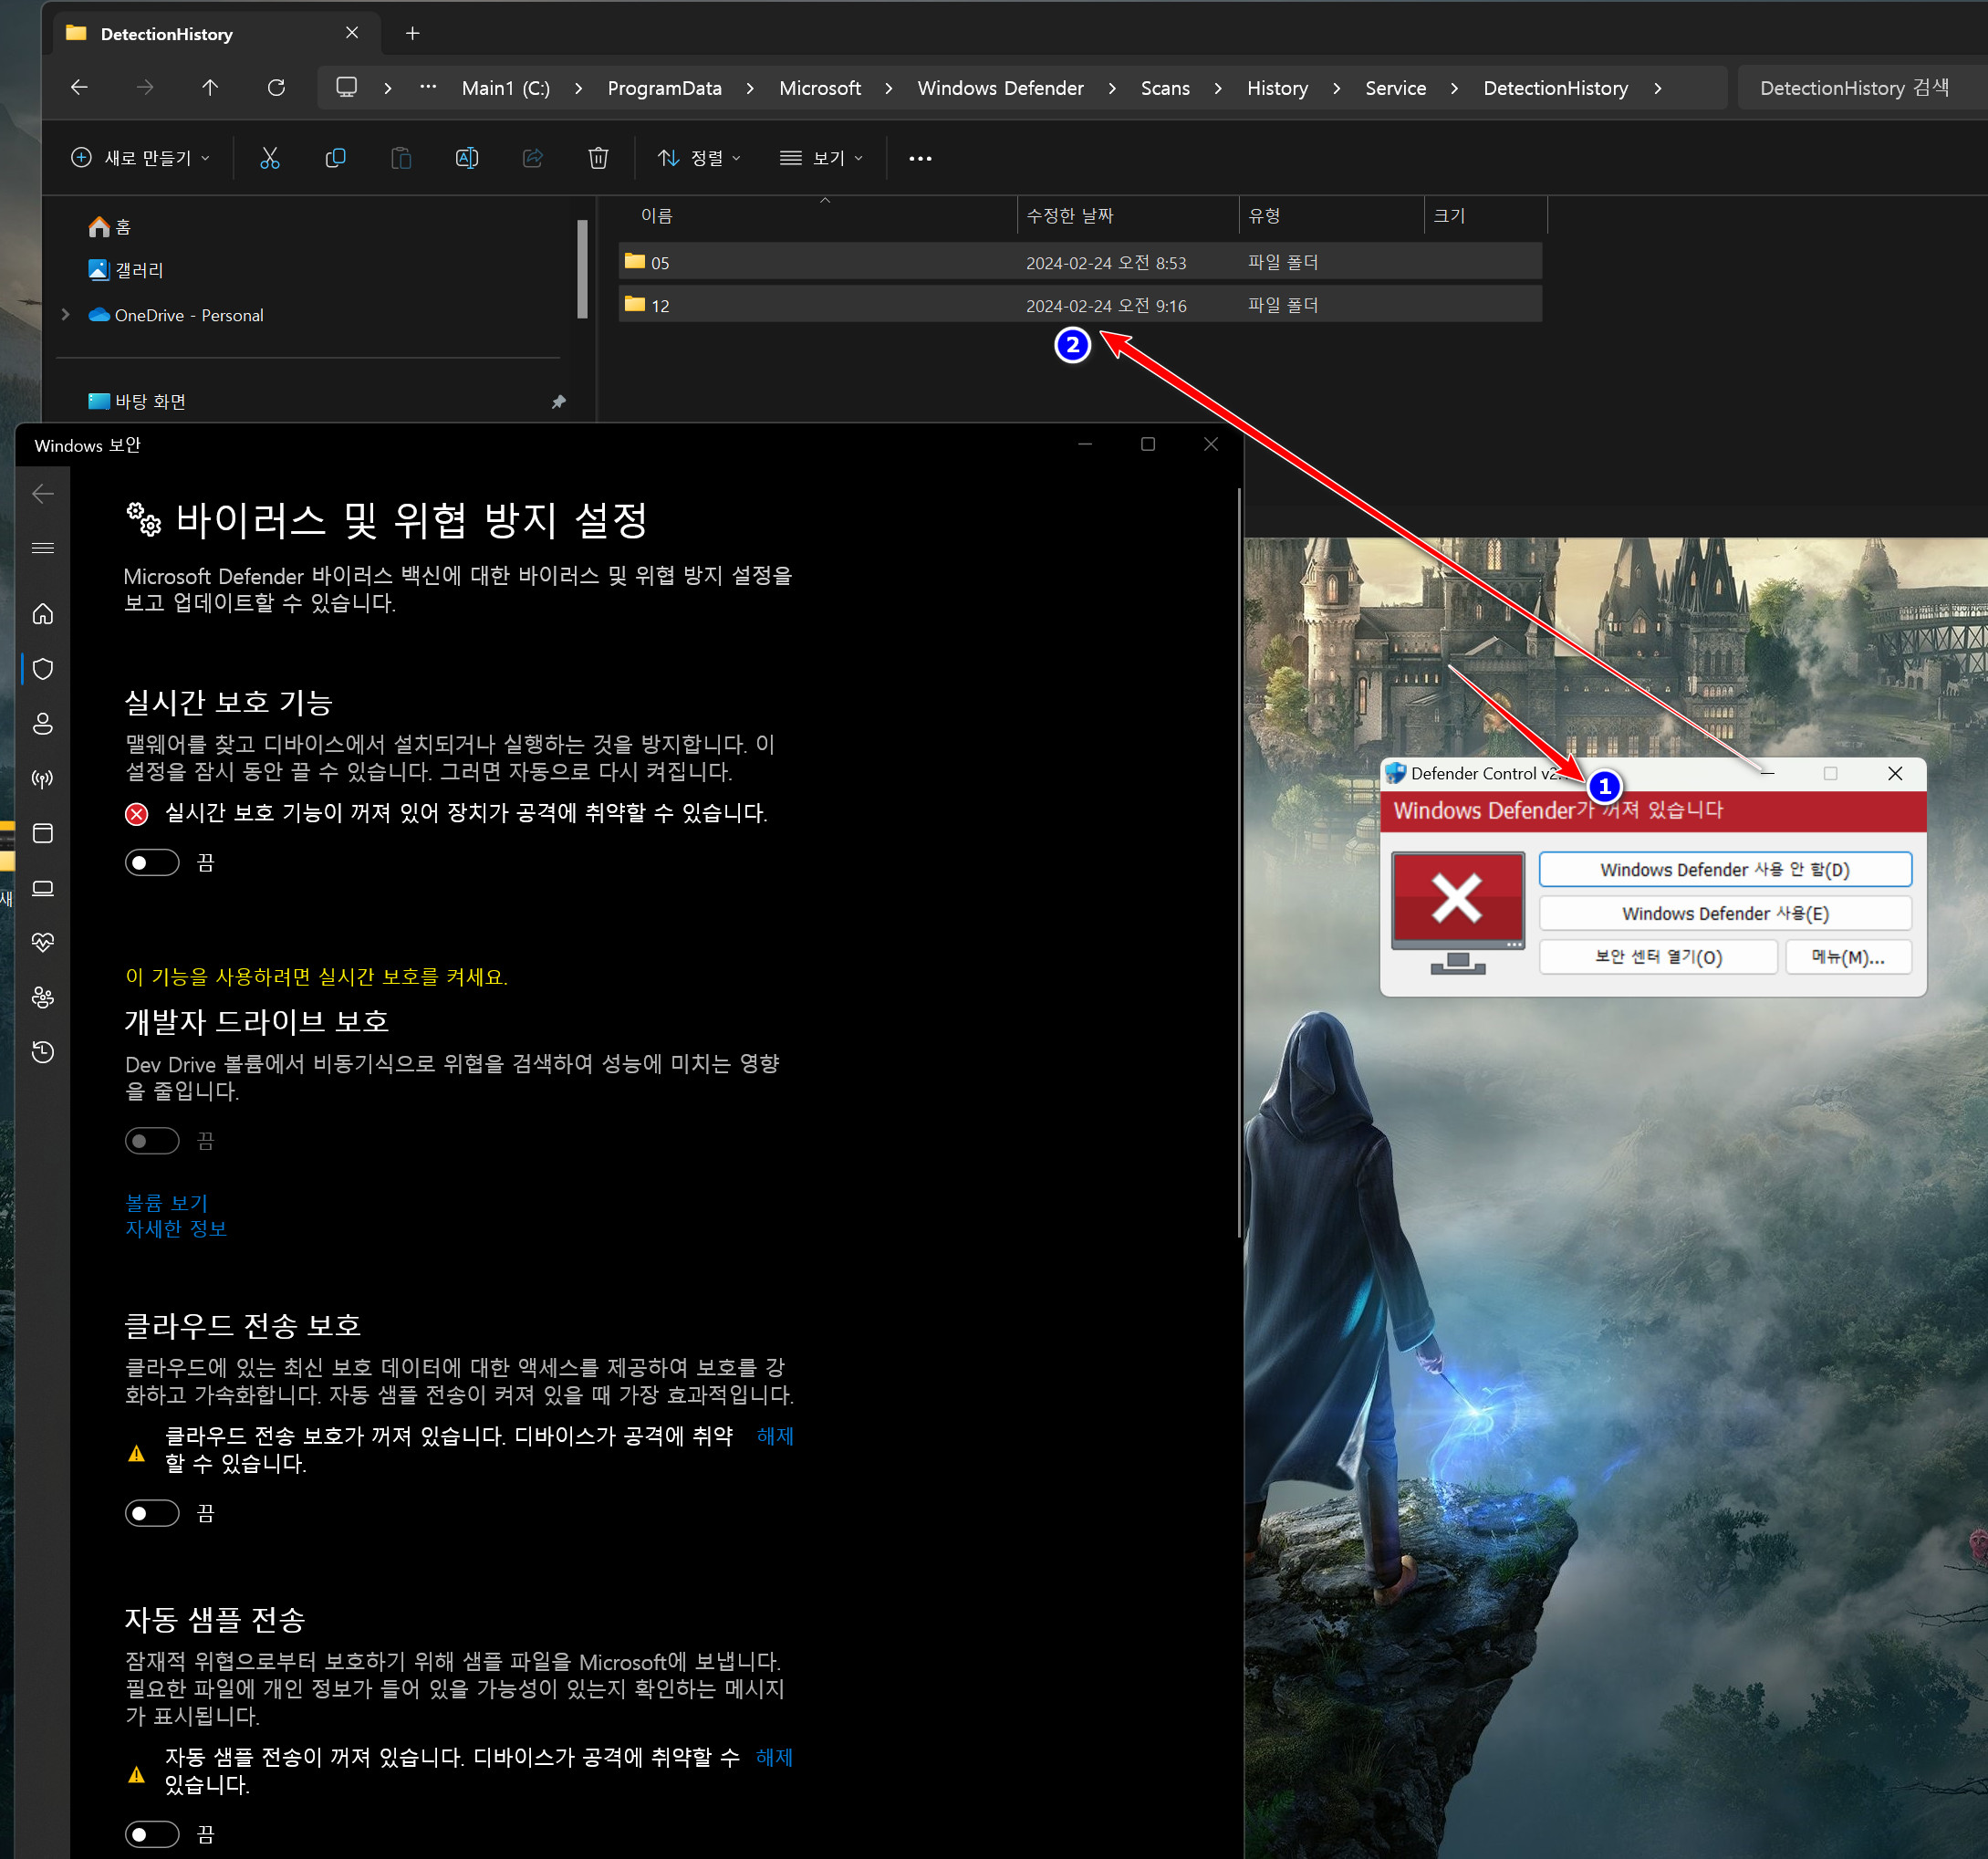Open the three-dots See more menu in Explorer

click(x=920, y=158)
